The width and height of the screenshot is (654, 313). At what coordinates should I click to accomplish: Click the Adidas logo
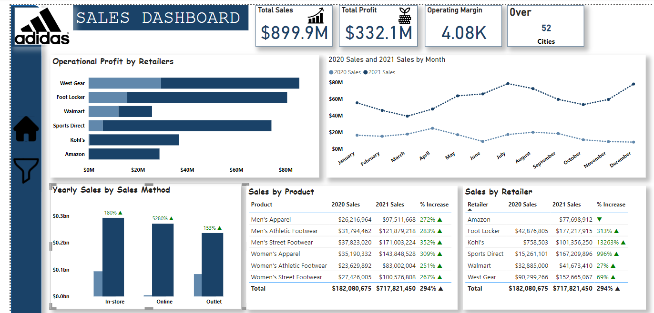[x=41, y=27]
